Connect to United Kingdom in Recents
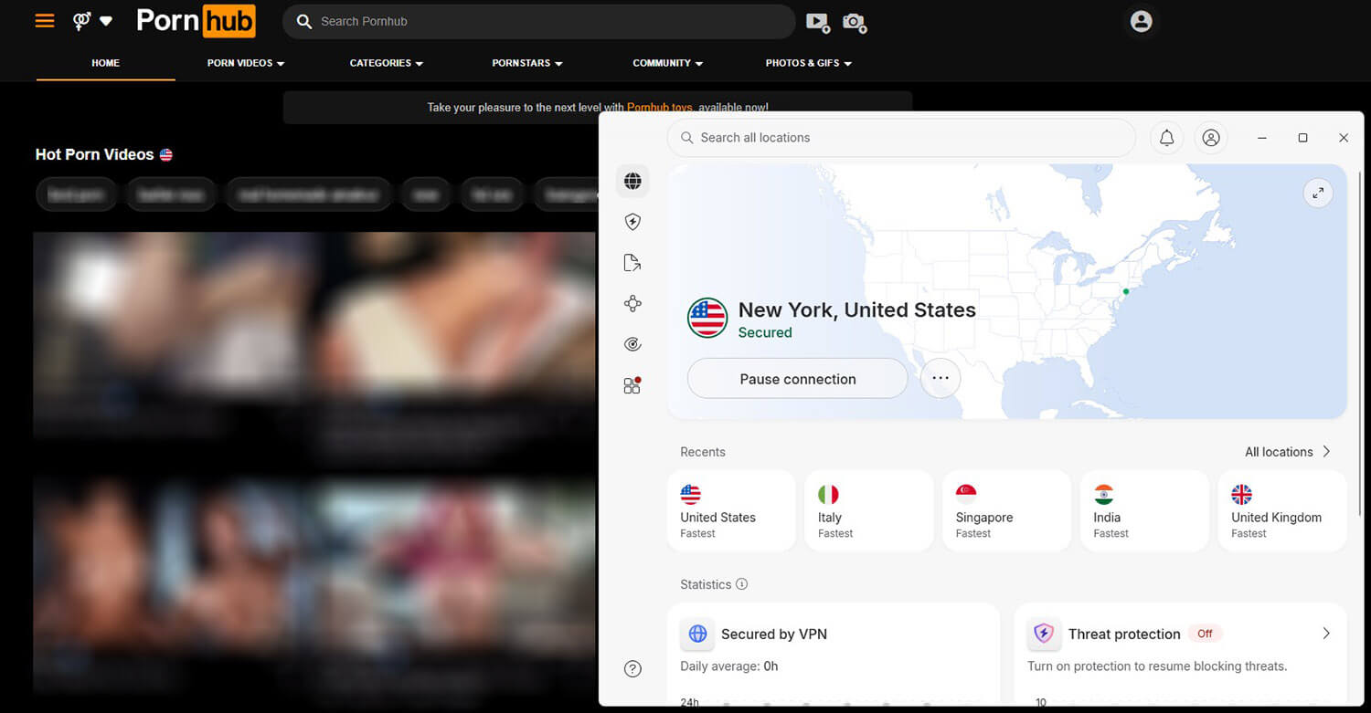Screen dimensions: 1371x713 (x=1282, y=510)
